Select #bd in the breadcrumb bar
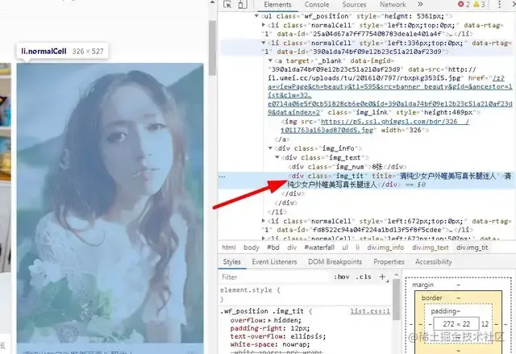The width and height of the screenshot is (516, 354). (273, 248)
